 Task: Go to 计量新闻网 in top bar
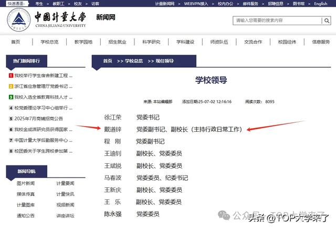(x=165, y=4)
